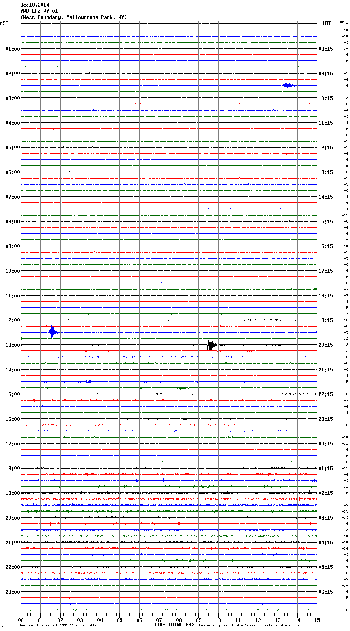Click the vertical division 1333.33 microvolts note
The image size is (350, 631).
pyautogui.click(x=52, y=626)
